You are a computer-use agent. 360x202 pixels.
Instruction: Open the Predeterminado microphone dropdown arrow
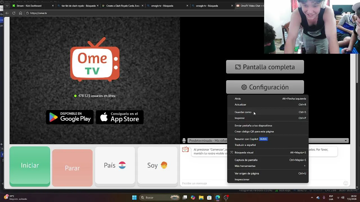346,141
